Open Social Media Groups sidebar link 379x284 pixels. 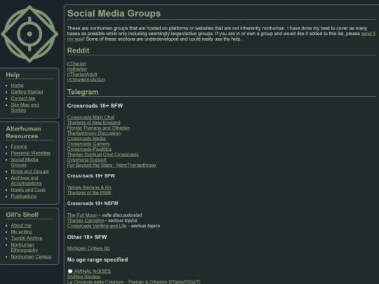(25, 162)
